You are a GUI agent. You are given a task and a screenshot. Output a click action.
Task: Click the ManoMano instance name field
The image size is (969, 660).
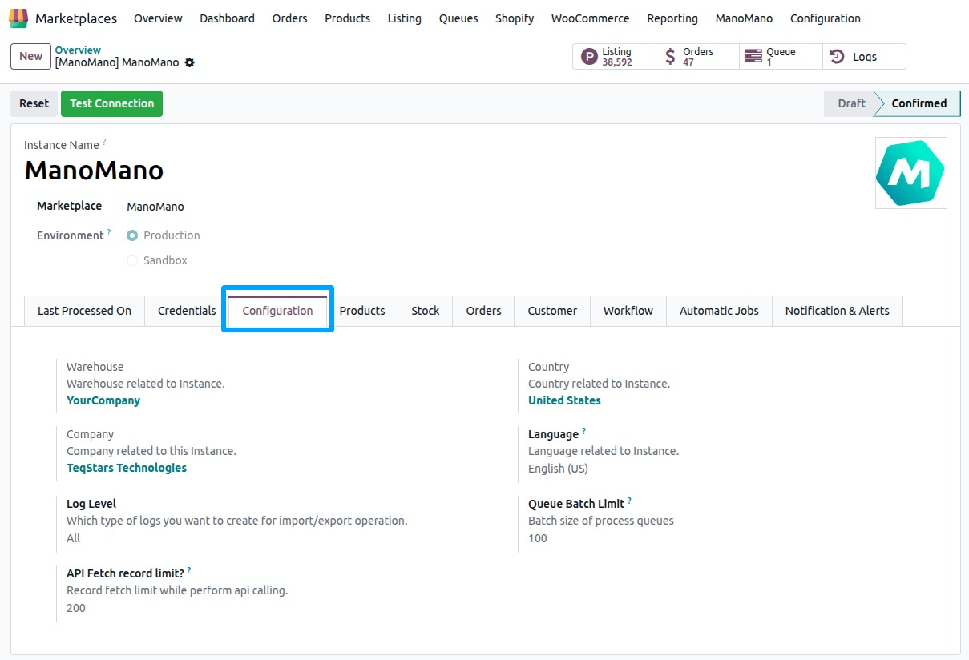[94, 170]
